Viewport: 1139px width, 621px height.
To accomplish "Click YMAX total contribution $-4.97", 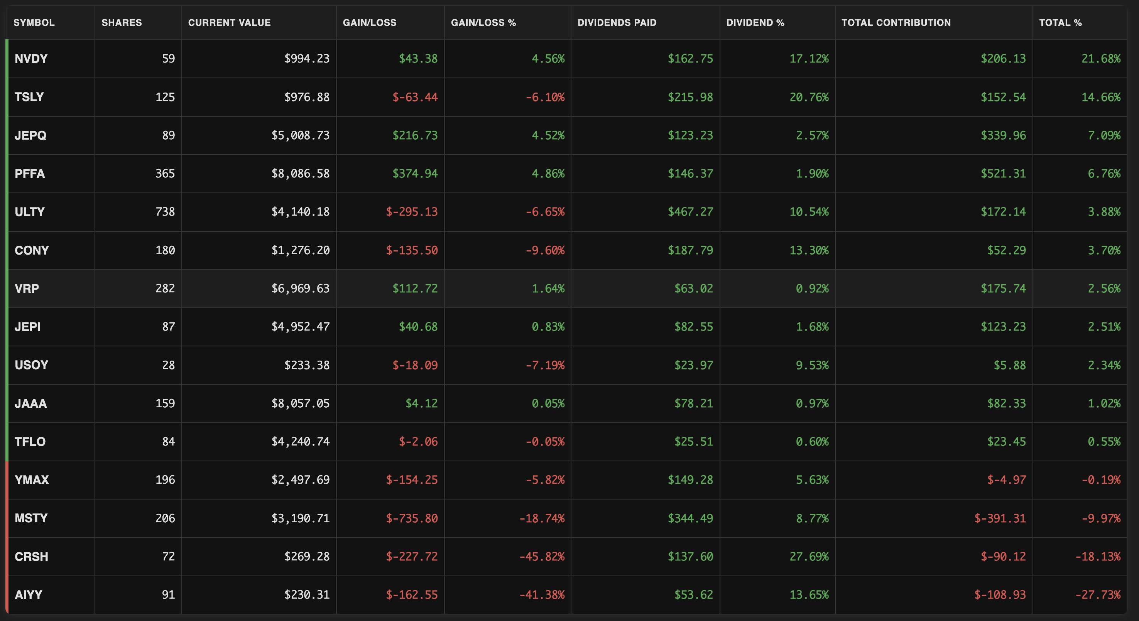I will pyautogui.click(x=1006, y=479).
